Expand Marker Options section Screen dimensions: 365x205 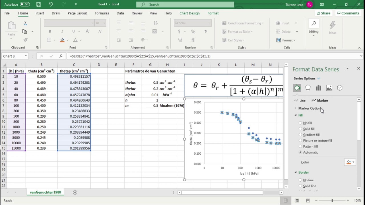pos(295,108)
